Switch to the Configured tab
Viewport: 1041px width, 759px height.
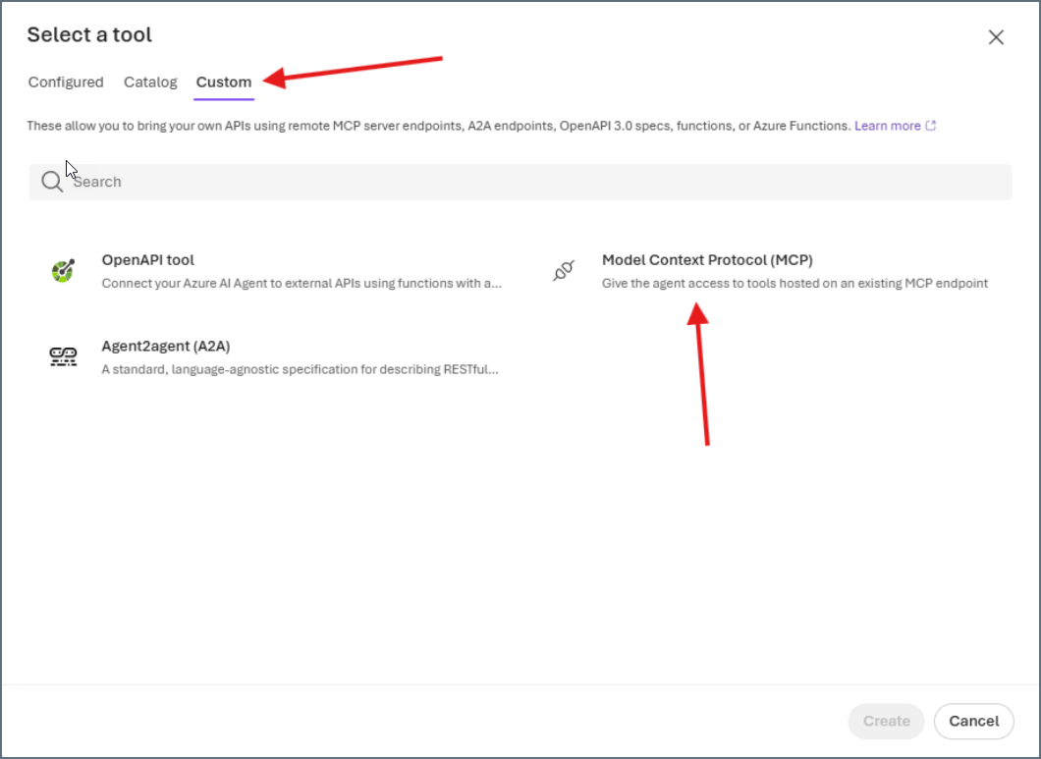click(x=65, y=82)
